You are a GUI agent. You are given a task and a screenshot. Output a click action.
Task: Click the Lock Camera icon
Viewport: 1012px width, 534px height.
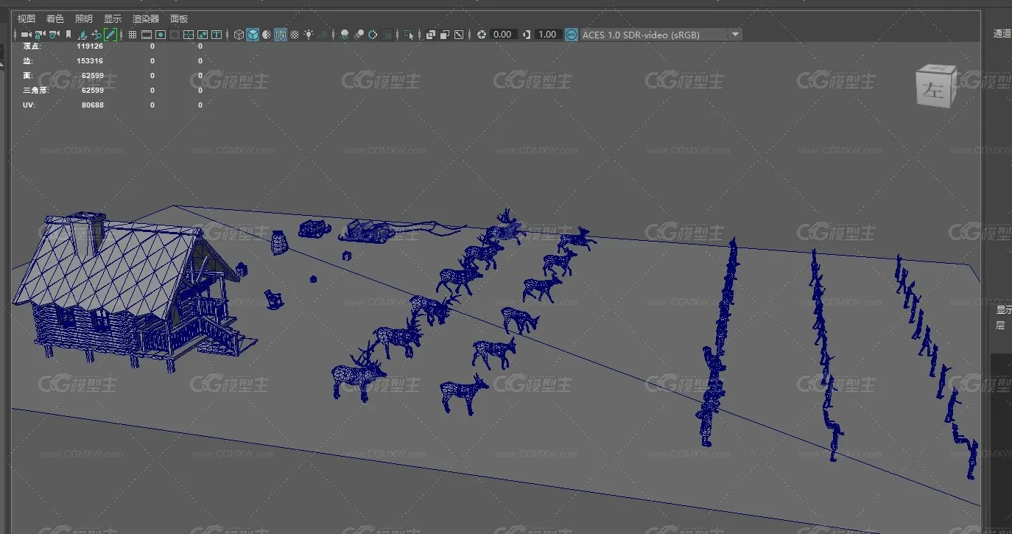(39, 35)
